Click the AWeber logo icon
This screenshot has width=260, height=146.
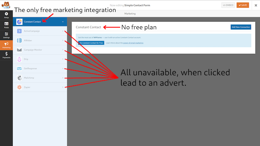click(x=19, y=40)
